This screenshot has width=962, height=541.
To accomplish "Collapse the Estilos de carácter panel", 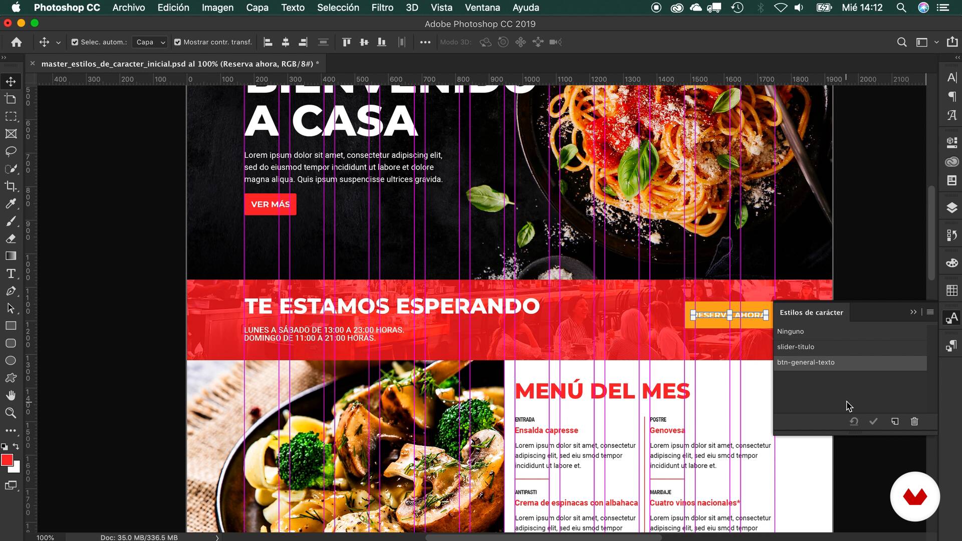I will [x=913, y=312].
